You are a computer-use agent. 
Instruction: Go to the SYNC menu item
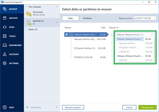pyautogui.click(x=12, y=27)
